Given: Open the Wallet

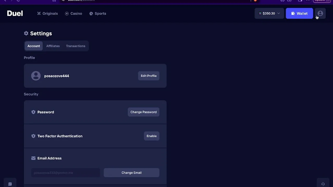Looking at the screenshot, I should (x=299, y=14).
